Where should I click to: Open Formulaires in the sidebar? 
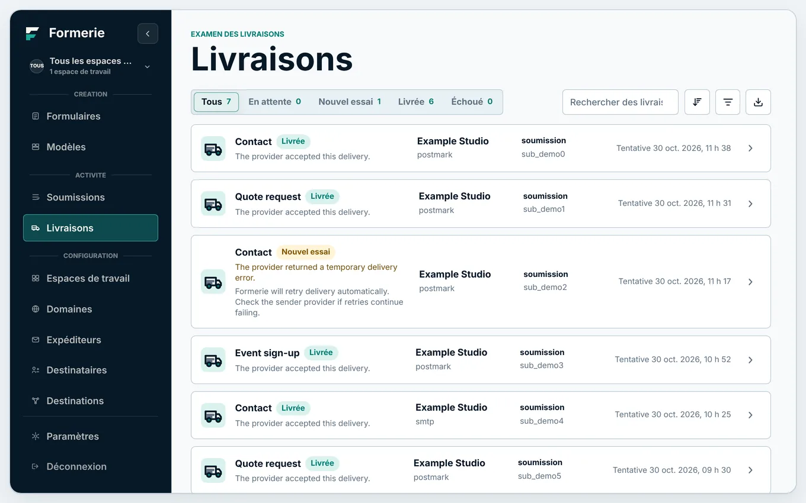91,116
